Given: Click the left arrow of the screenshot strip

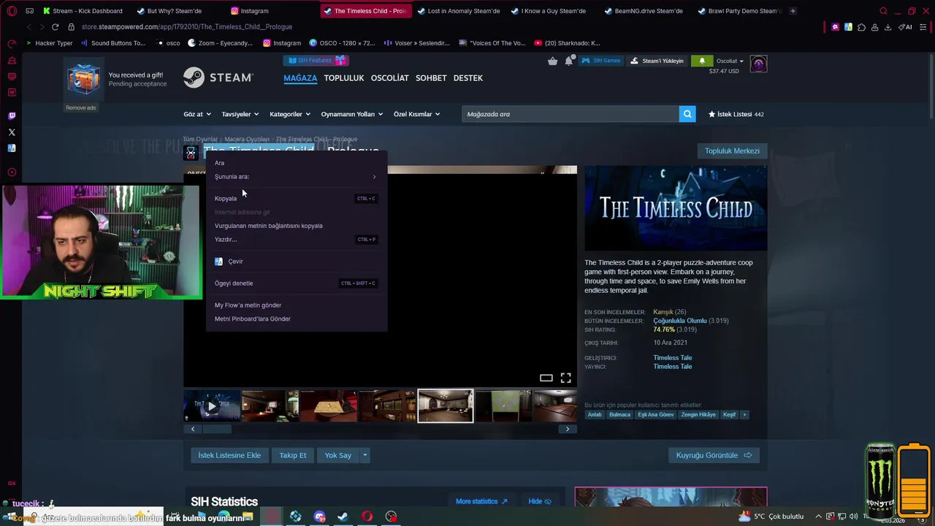Looking at the screenshot, I should tap(193, 429).
